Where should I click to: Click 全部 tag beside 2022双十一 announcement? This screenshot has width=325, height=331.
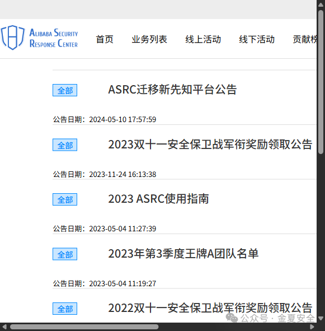pyautogui.click(x=65, y=309)
